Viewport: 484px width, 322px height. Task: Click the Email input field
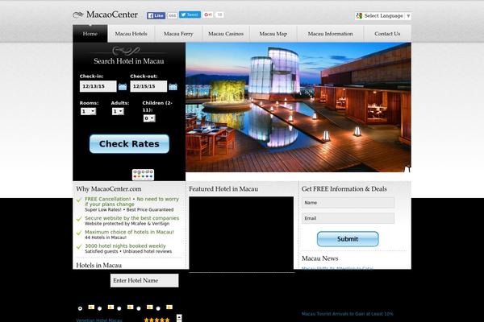(348, 218)
